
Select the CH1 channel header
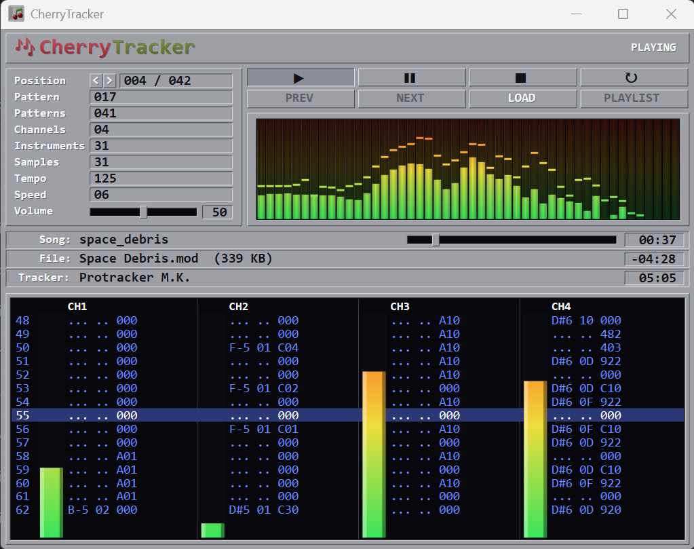pos(77,306)
